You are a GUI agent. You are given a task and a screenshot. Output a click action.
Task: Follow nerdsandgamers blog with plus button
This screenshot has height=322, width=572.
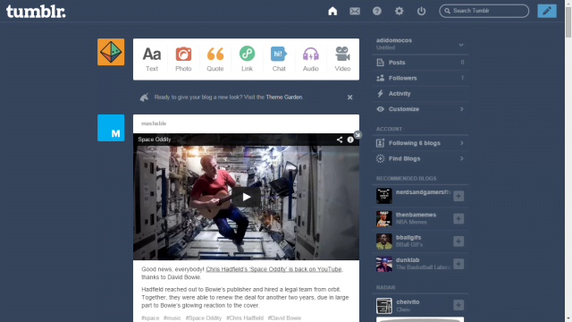[x=458, y=196]
